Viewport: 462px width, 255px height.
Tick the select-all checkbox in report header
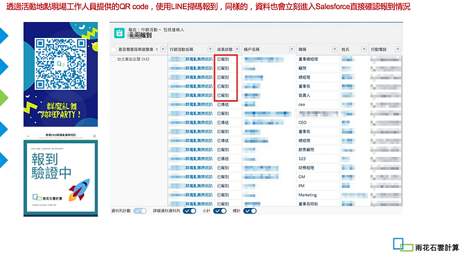point(113,50)
